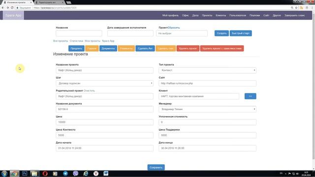Click the browser back arrow
The image size is (315, 177).
click(x=3, y=8)
